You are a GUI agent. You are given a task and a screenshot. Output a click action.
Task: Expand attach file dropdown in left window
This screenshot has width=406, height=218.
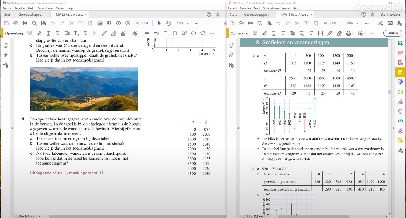[139, 33]
